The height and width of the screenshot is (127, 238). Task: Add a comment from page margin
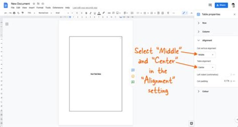click(133, 70)
